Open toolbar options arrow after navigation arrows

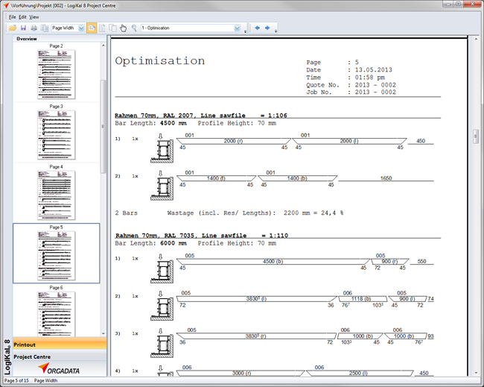(x=276, y=31)
